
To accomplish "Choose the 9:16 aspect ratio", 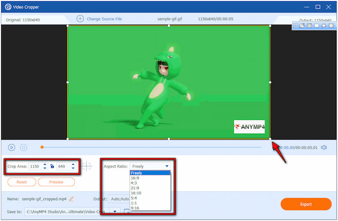I will tap(150, 208).
